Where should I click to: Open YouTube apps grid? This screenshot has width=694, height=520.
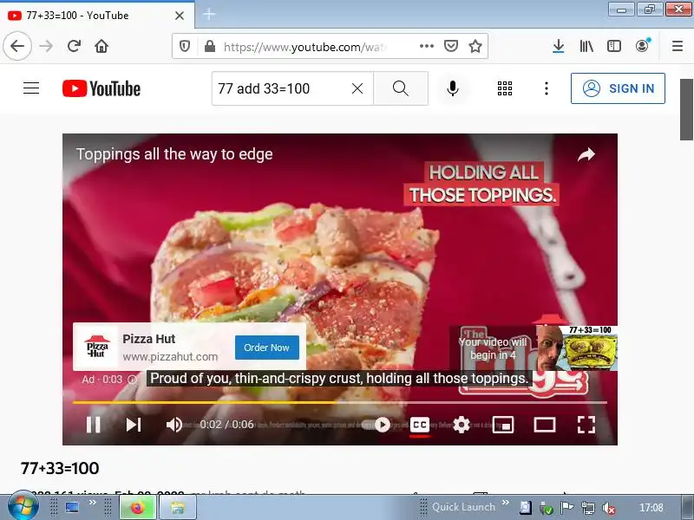coord(505,88)
